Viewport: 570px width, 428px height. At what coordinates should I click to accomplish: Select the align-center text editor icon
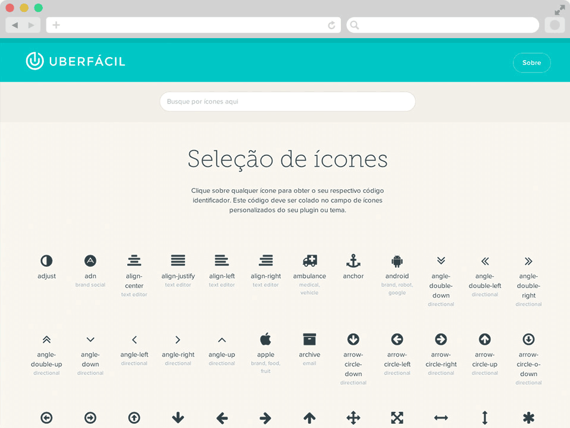click(134, 261)
